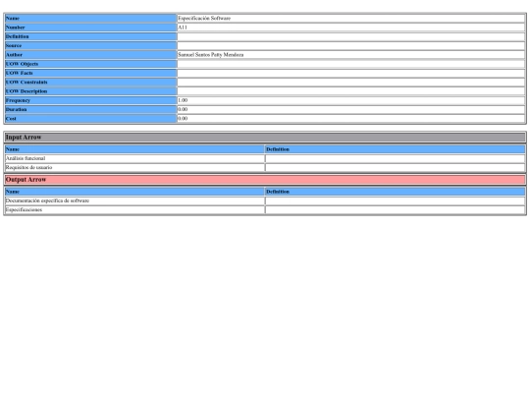Select the Definition column header under Output Arrow
This screenshot has height=398, width=530.
[x=396, y=192]
